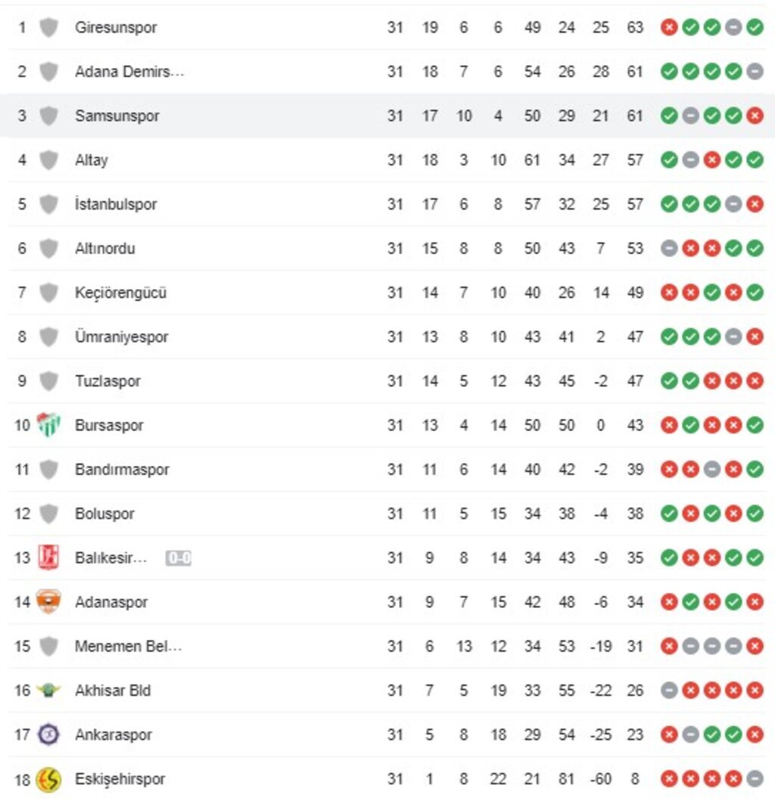Click Giresunspor's first red loss form icon

coord(668,27)
